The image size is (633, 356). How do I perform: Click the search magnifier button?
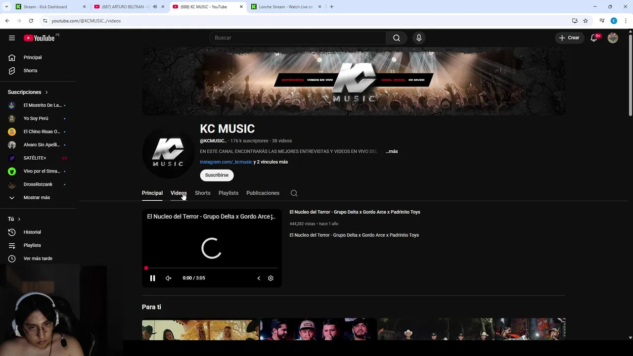point(397,38)
